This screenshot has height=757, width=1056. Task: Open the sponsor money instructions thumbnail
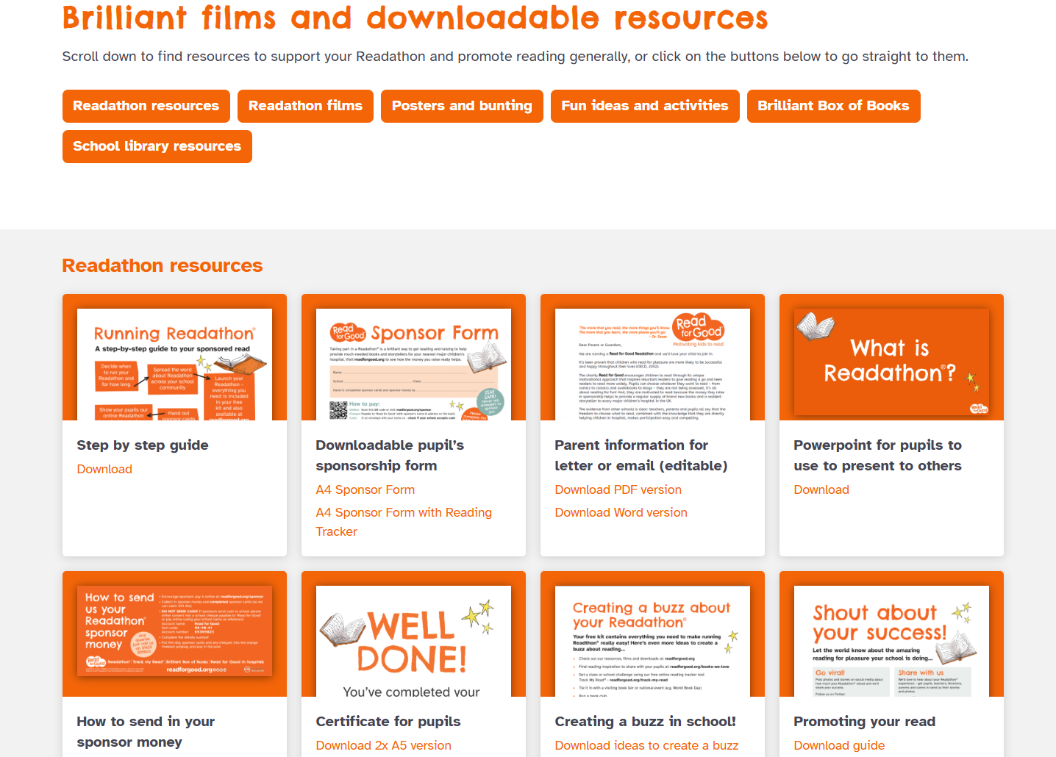174,631
